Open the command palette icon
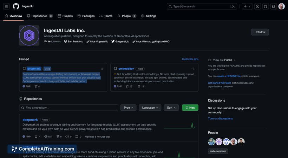288x158 pixels. click(234, 6)
